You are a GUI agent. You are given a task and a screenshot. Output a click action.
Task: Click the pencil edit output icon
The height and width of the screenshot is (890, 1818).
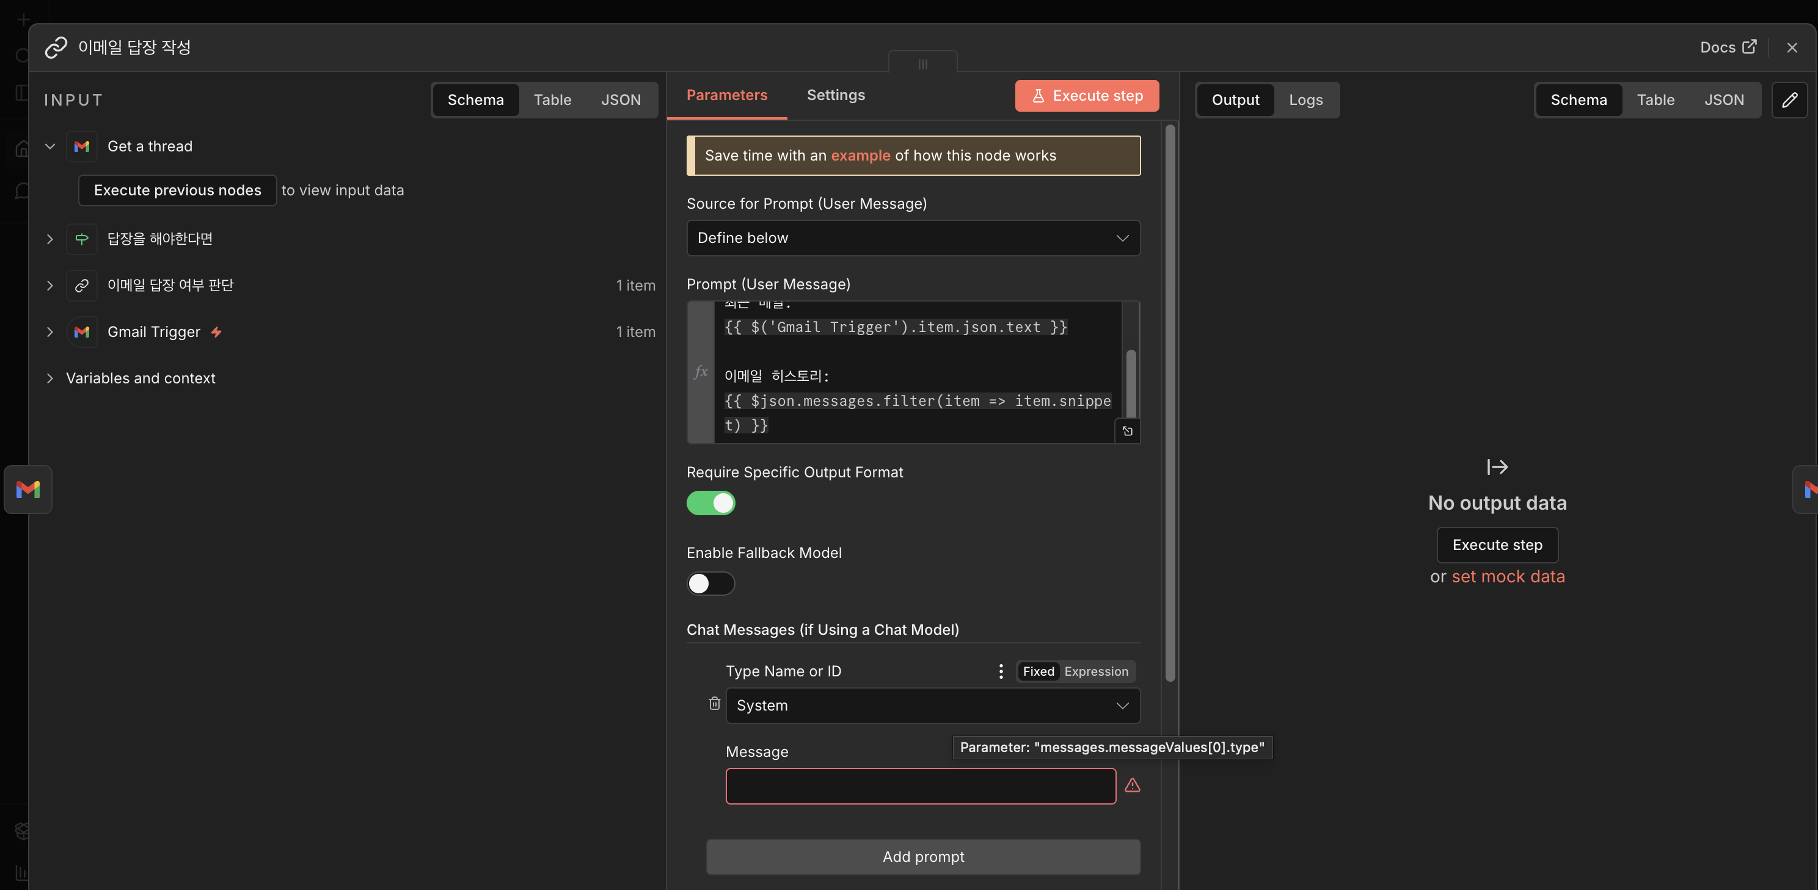pyautogui.click(x=1789, y=100)
